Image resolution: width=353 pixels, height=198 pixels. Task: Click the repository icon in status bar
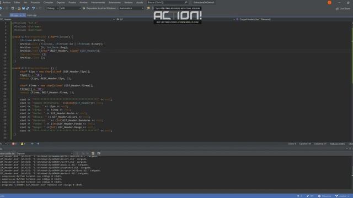tap(319, 196)
